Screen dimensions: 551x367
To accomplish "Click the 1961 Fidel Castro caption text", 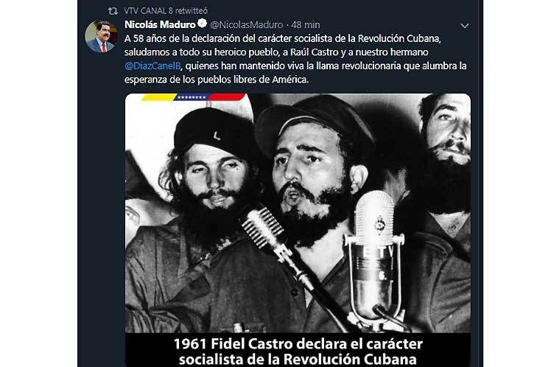I will [x=298, y=352].
